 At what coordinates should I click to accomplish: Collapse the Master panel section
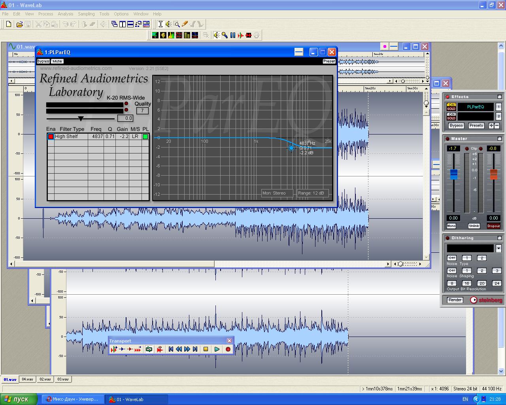pyautogui.click(x=499, y=139)
